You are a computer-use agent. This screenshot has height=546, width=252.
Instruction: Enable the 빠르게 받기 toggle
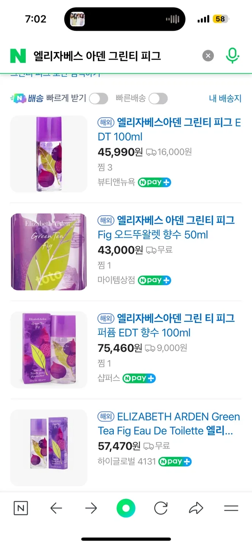pyautogui.click(x=98, y=99)
